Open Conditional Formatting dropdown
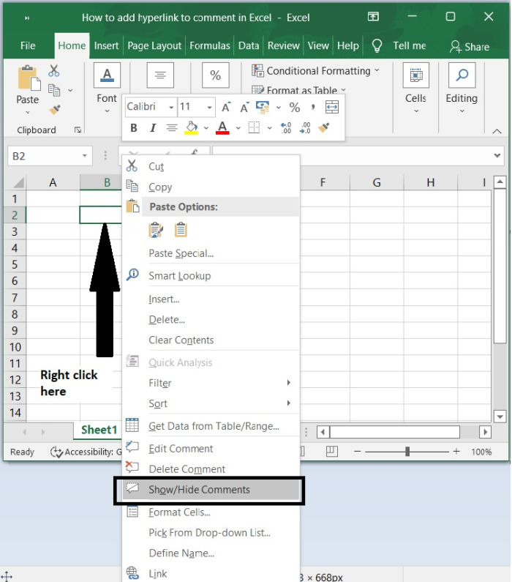 pos(315,70)
